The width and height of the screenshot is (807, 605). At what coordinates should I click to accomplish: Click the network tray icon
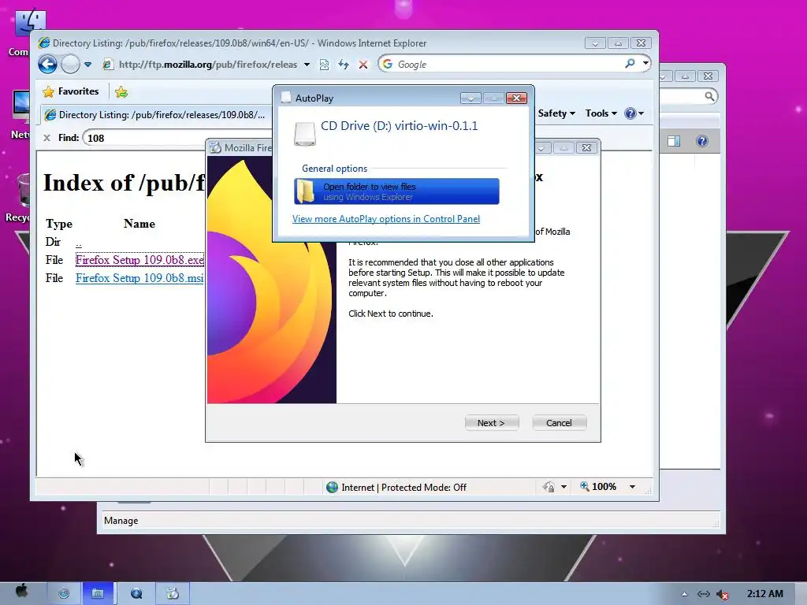[704, 594]
